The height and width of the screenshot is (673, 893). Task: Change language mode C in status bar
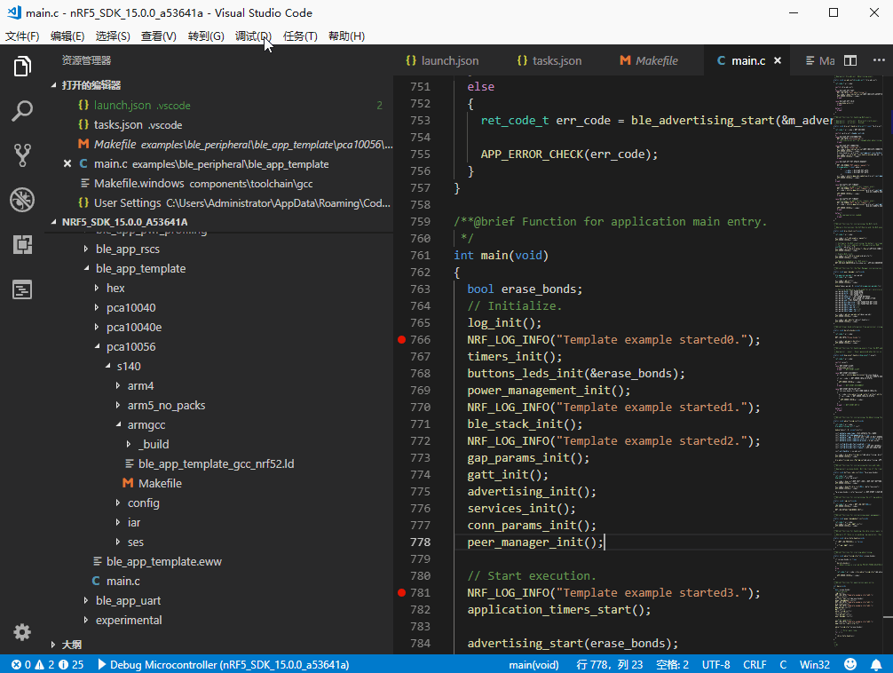pyautogui.click(x=783, y=664)
